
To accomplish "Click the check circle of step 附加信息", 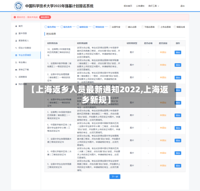I will 94,27.
